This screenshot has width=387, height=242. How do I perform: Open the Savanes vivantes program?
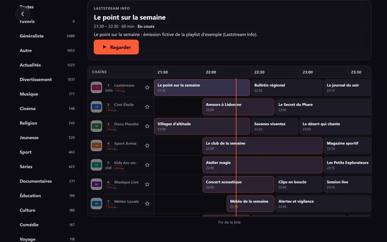click(275, 126)
